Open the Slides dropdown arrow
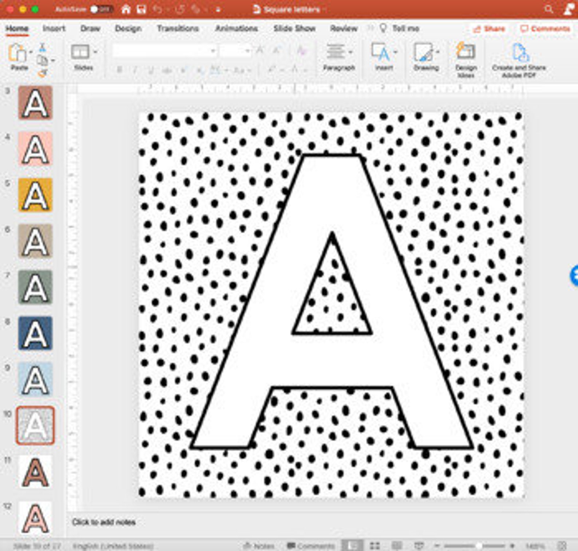The image size is (578, 551). pos(95,52)
